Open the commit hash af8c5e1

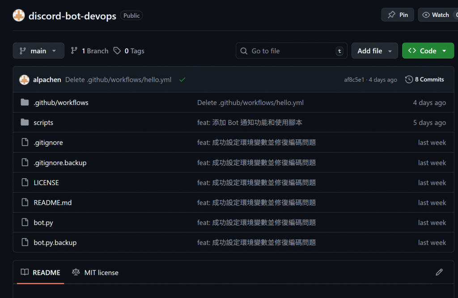click(354, 80)
